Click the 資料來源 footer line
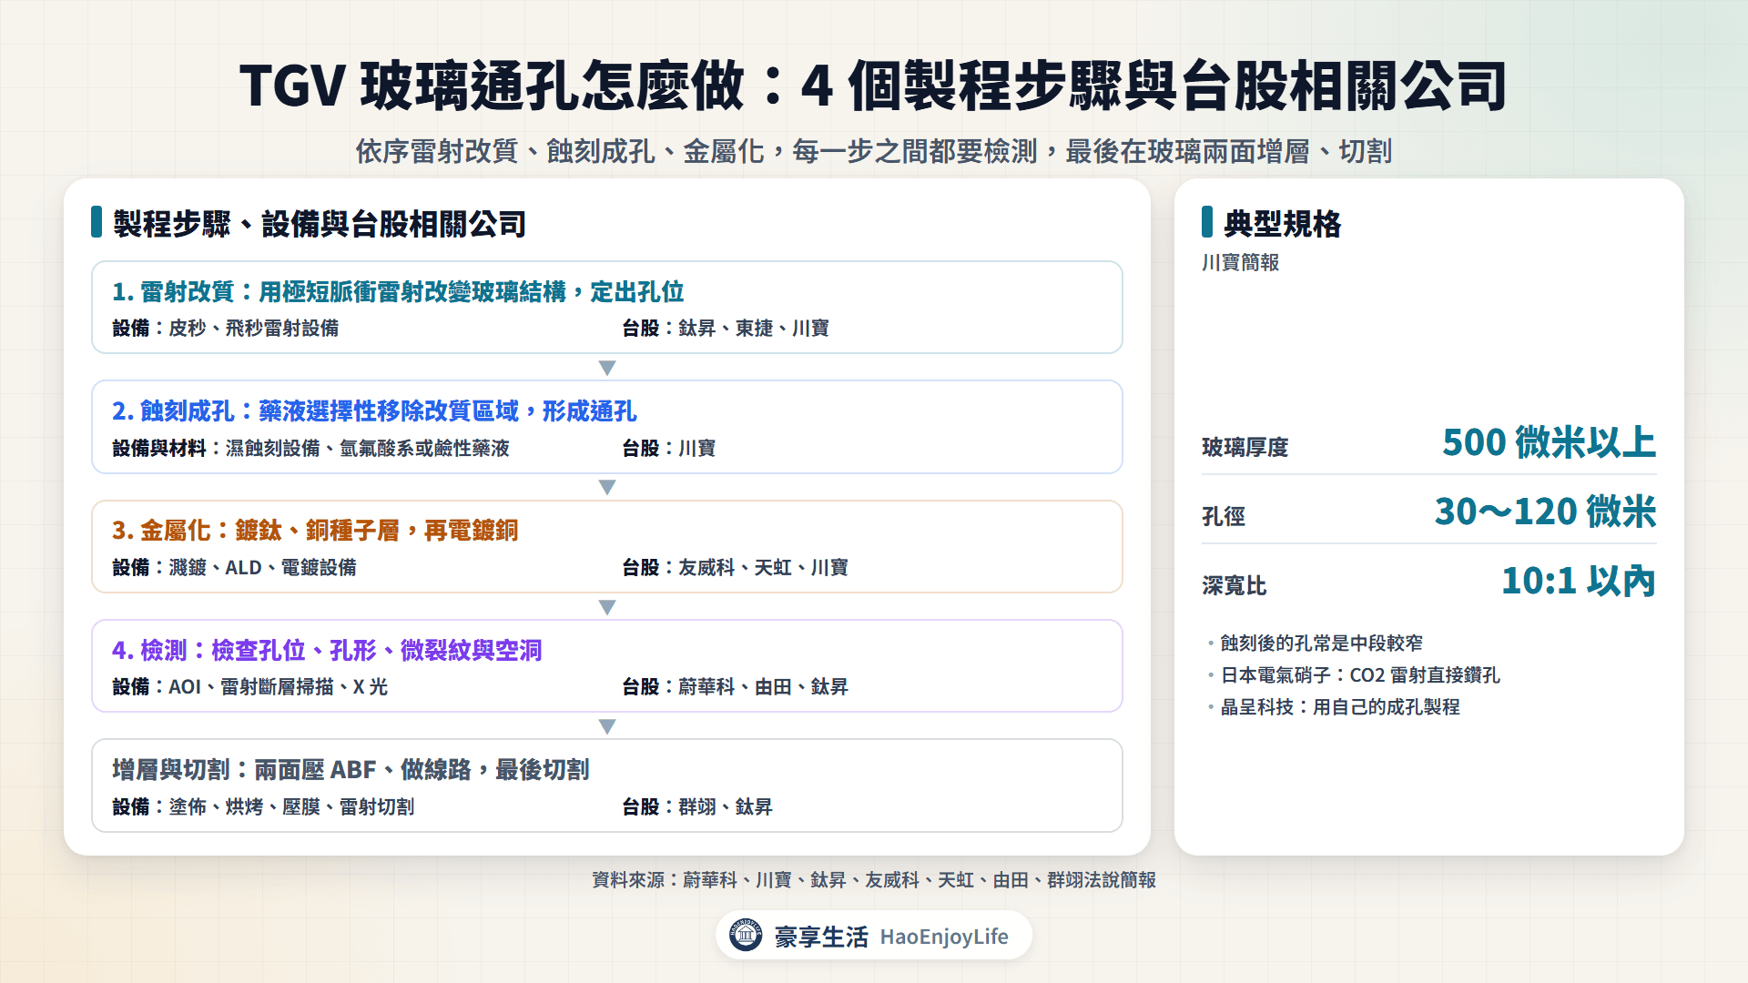1748x983 pixels. [x=873, y=880]
